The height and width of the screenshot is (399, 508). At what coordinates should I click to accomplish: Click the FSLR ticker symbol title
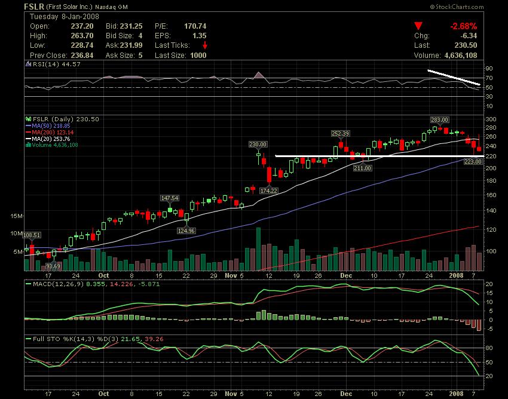click(34, 7)
